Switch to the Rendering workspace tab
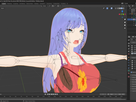This screenshot has width=136, height=102. pyautogui.click(x=49, y=4)
